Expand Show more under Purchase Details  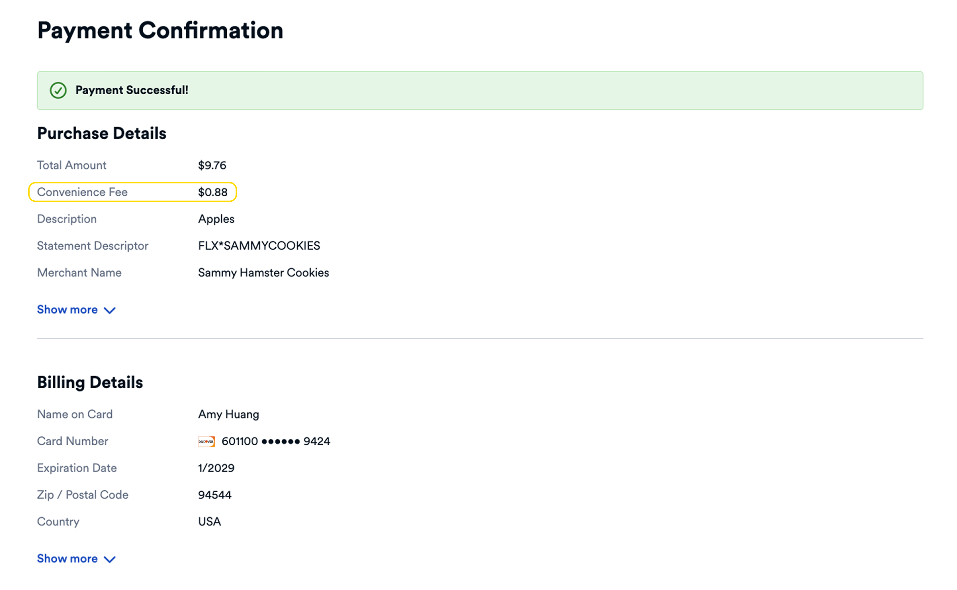(x=77, y=310)
